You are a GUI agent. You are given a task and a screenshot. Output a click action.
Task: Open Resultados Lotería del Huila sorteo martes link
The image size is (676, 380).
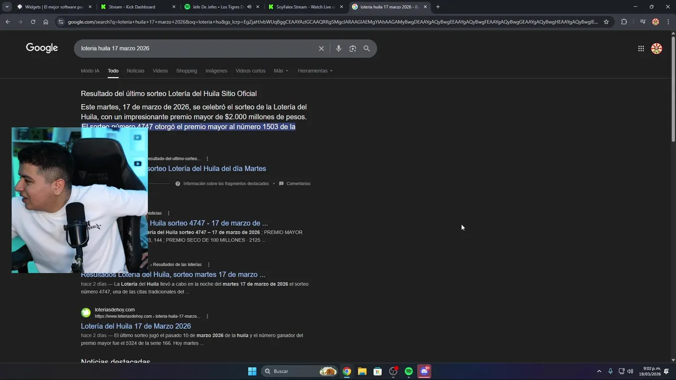click(x=173, y=274)
